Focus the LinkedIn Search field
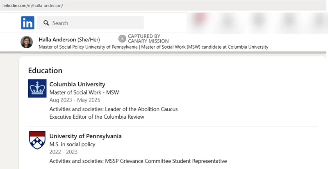The height and width of the screenshot is (169, 328). point(90,23)
